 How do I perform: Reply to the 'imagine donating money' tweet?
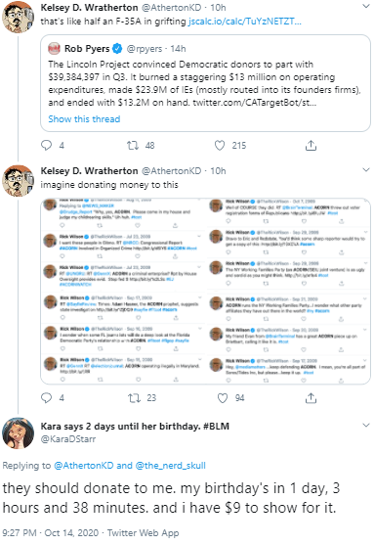point(46,397)
